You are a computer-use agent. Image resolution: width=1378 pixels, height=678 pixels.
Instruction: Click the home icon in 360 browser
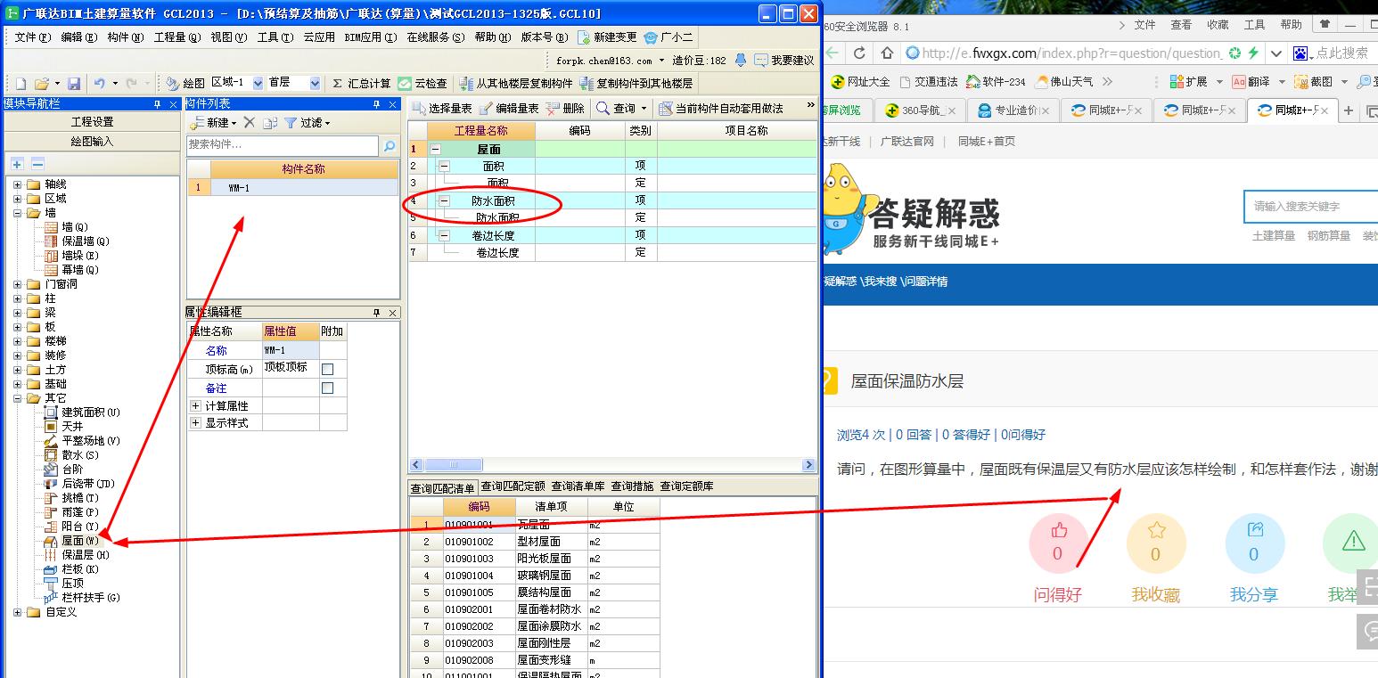(x=887, y=53)
